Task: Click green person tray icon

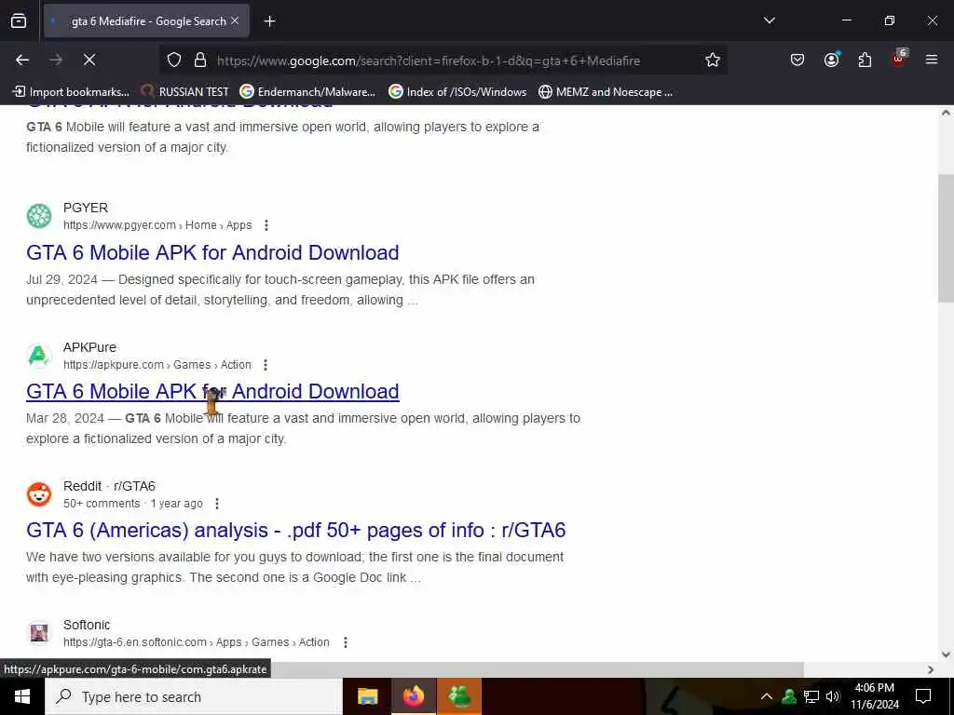Action: coord(789,696)
